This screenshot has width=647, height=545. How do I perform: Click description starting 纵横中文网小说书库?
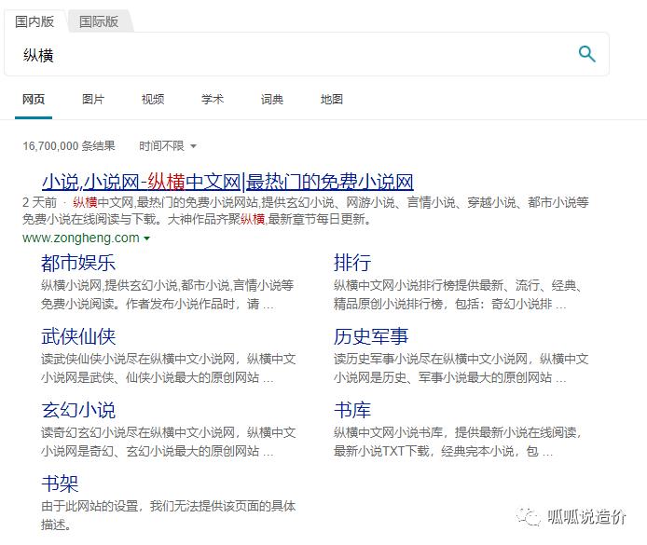tap(457, 442)
